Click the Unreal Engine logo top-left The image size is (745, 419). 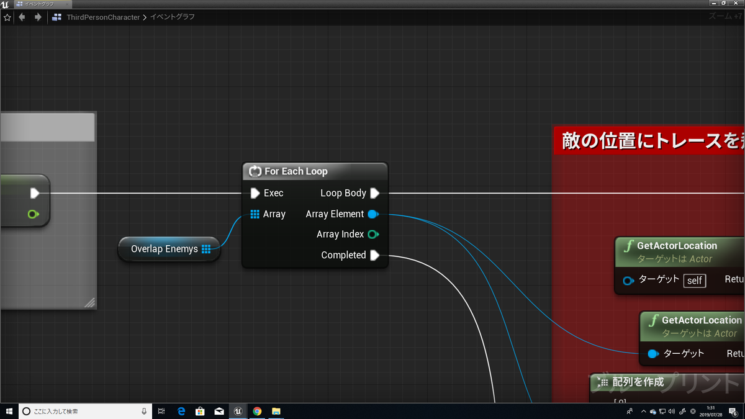(x=5, y=4)
